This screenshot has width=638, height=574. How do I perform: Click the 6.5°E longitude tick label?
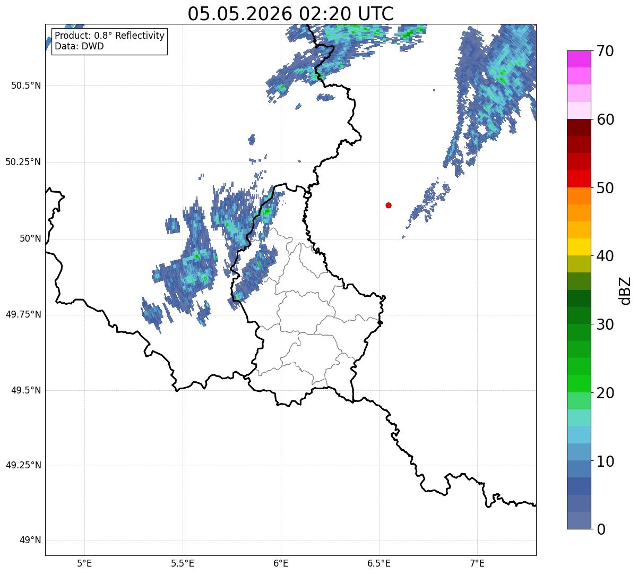pos(379,563)
